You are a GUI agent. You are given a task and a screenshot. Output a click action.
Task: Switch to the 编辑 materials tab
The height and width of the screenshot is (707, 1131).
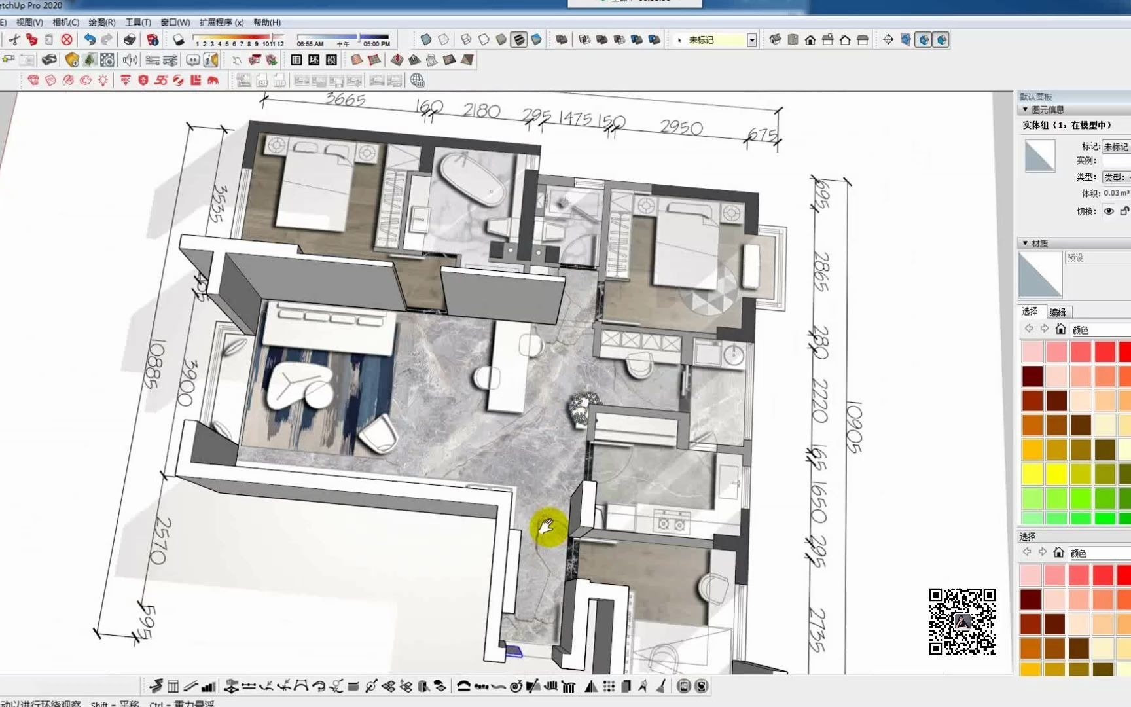point(1058,312)
